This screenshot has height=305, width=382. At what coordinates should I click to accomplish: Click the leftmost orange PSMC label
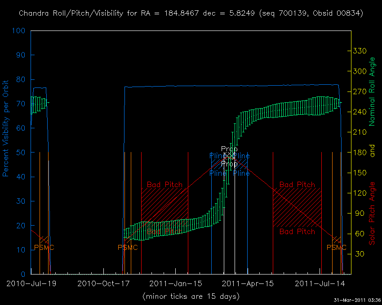pyautogui.click(x=44, y=248)
